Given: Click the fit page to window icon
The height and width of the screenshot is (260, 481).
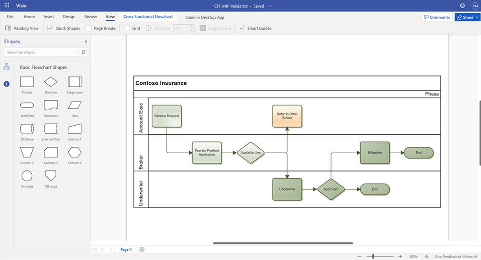Looking at the screenshot, I should pos(427,257).
